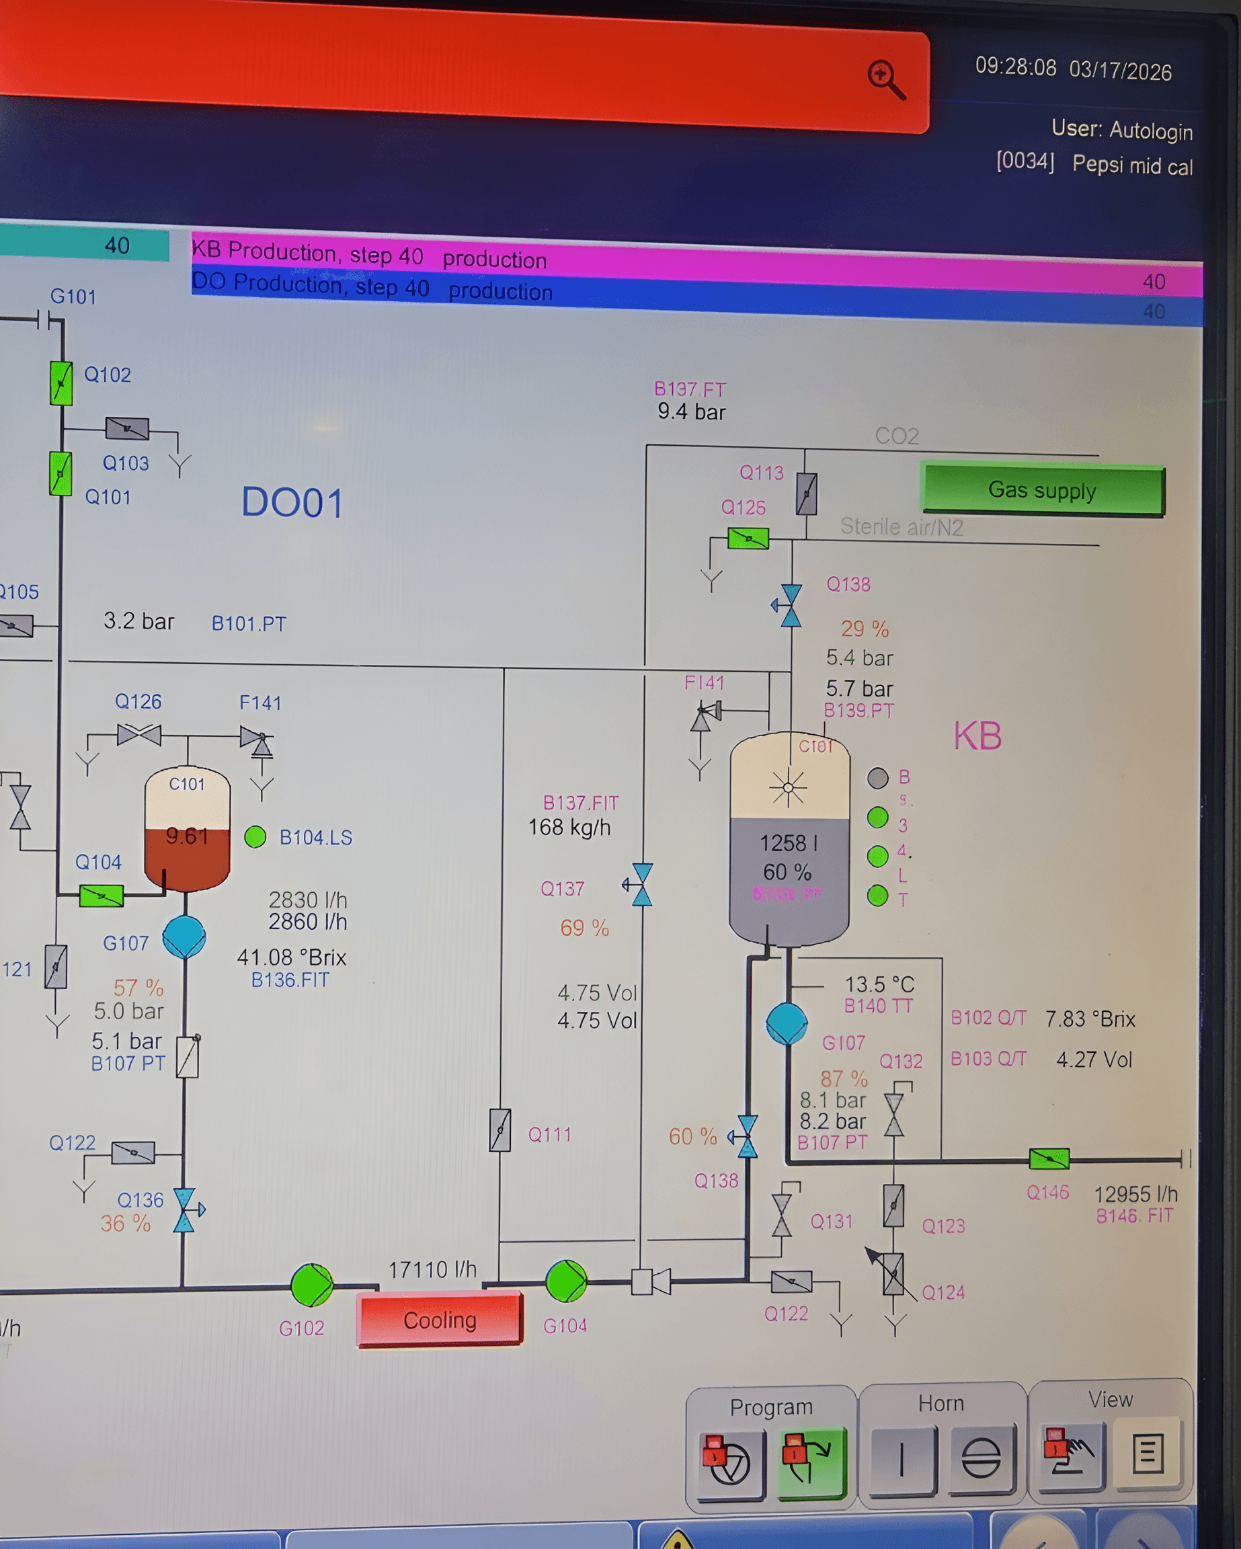This screenshot has width=1241, height=1549.
Task: Open the View list page button
Action: point(1148,1453)
